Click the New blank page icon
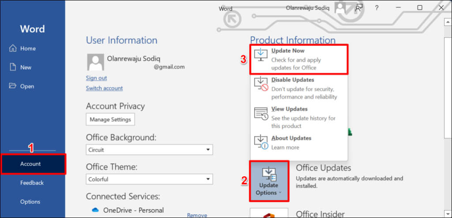This screenshot has width=452, height=218. (13, 67)
